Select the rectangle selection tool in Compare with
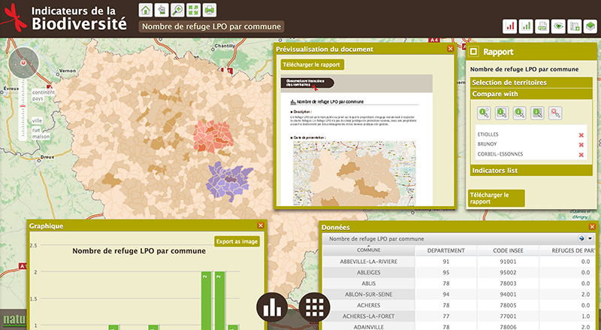 point(502,113)
